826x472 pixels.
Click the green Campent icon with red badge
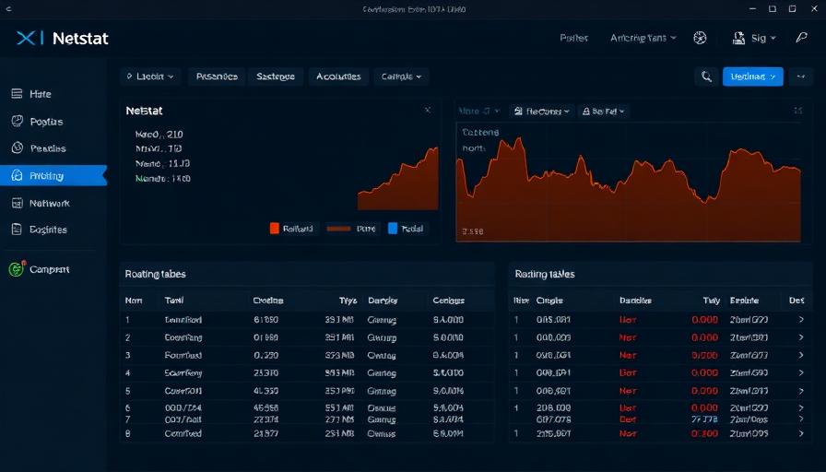[17, 268]
